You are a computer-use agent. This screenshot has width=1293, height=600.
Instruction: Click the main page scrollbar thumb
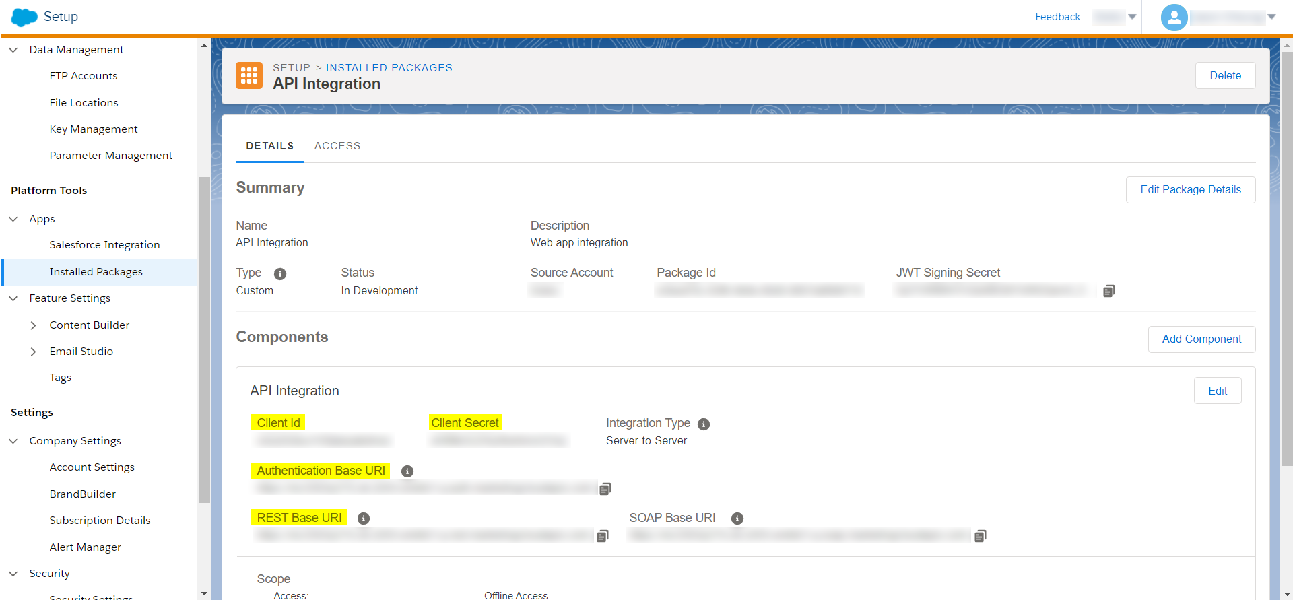coord(1287,259)
